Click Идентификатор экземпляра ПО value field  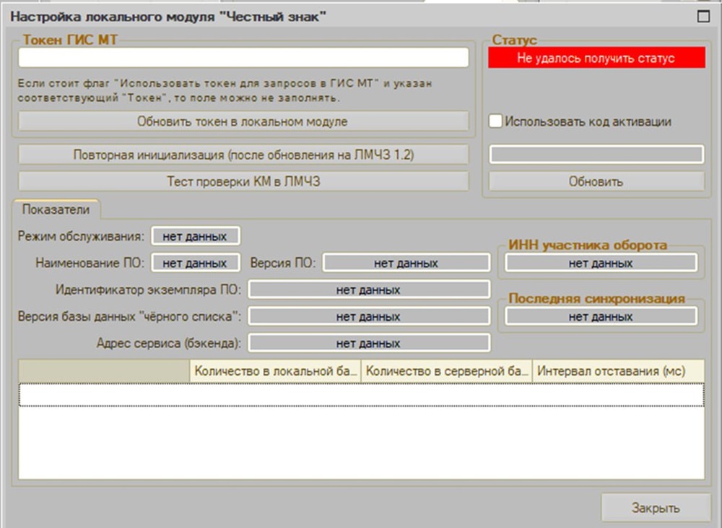coord(368,290)
